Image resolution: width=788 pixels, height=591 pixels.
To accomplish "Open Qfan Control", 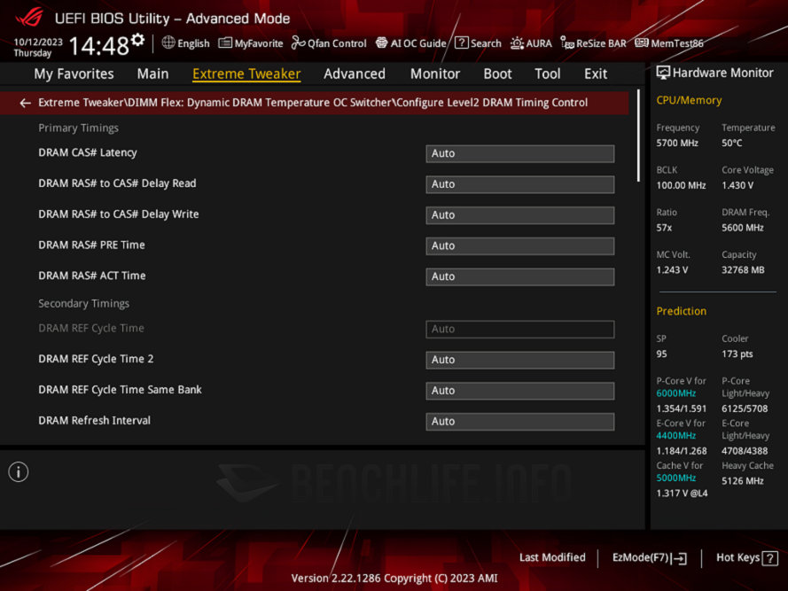I will pyautogui.click(x=329, y=43).
